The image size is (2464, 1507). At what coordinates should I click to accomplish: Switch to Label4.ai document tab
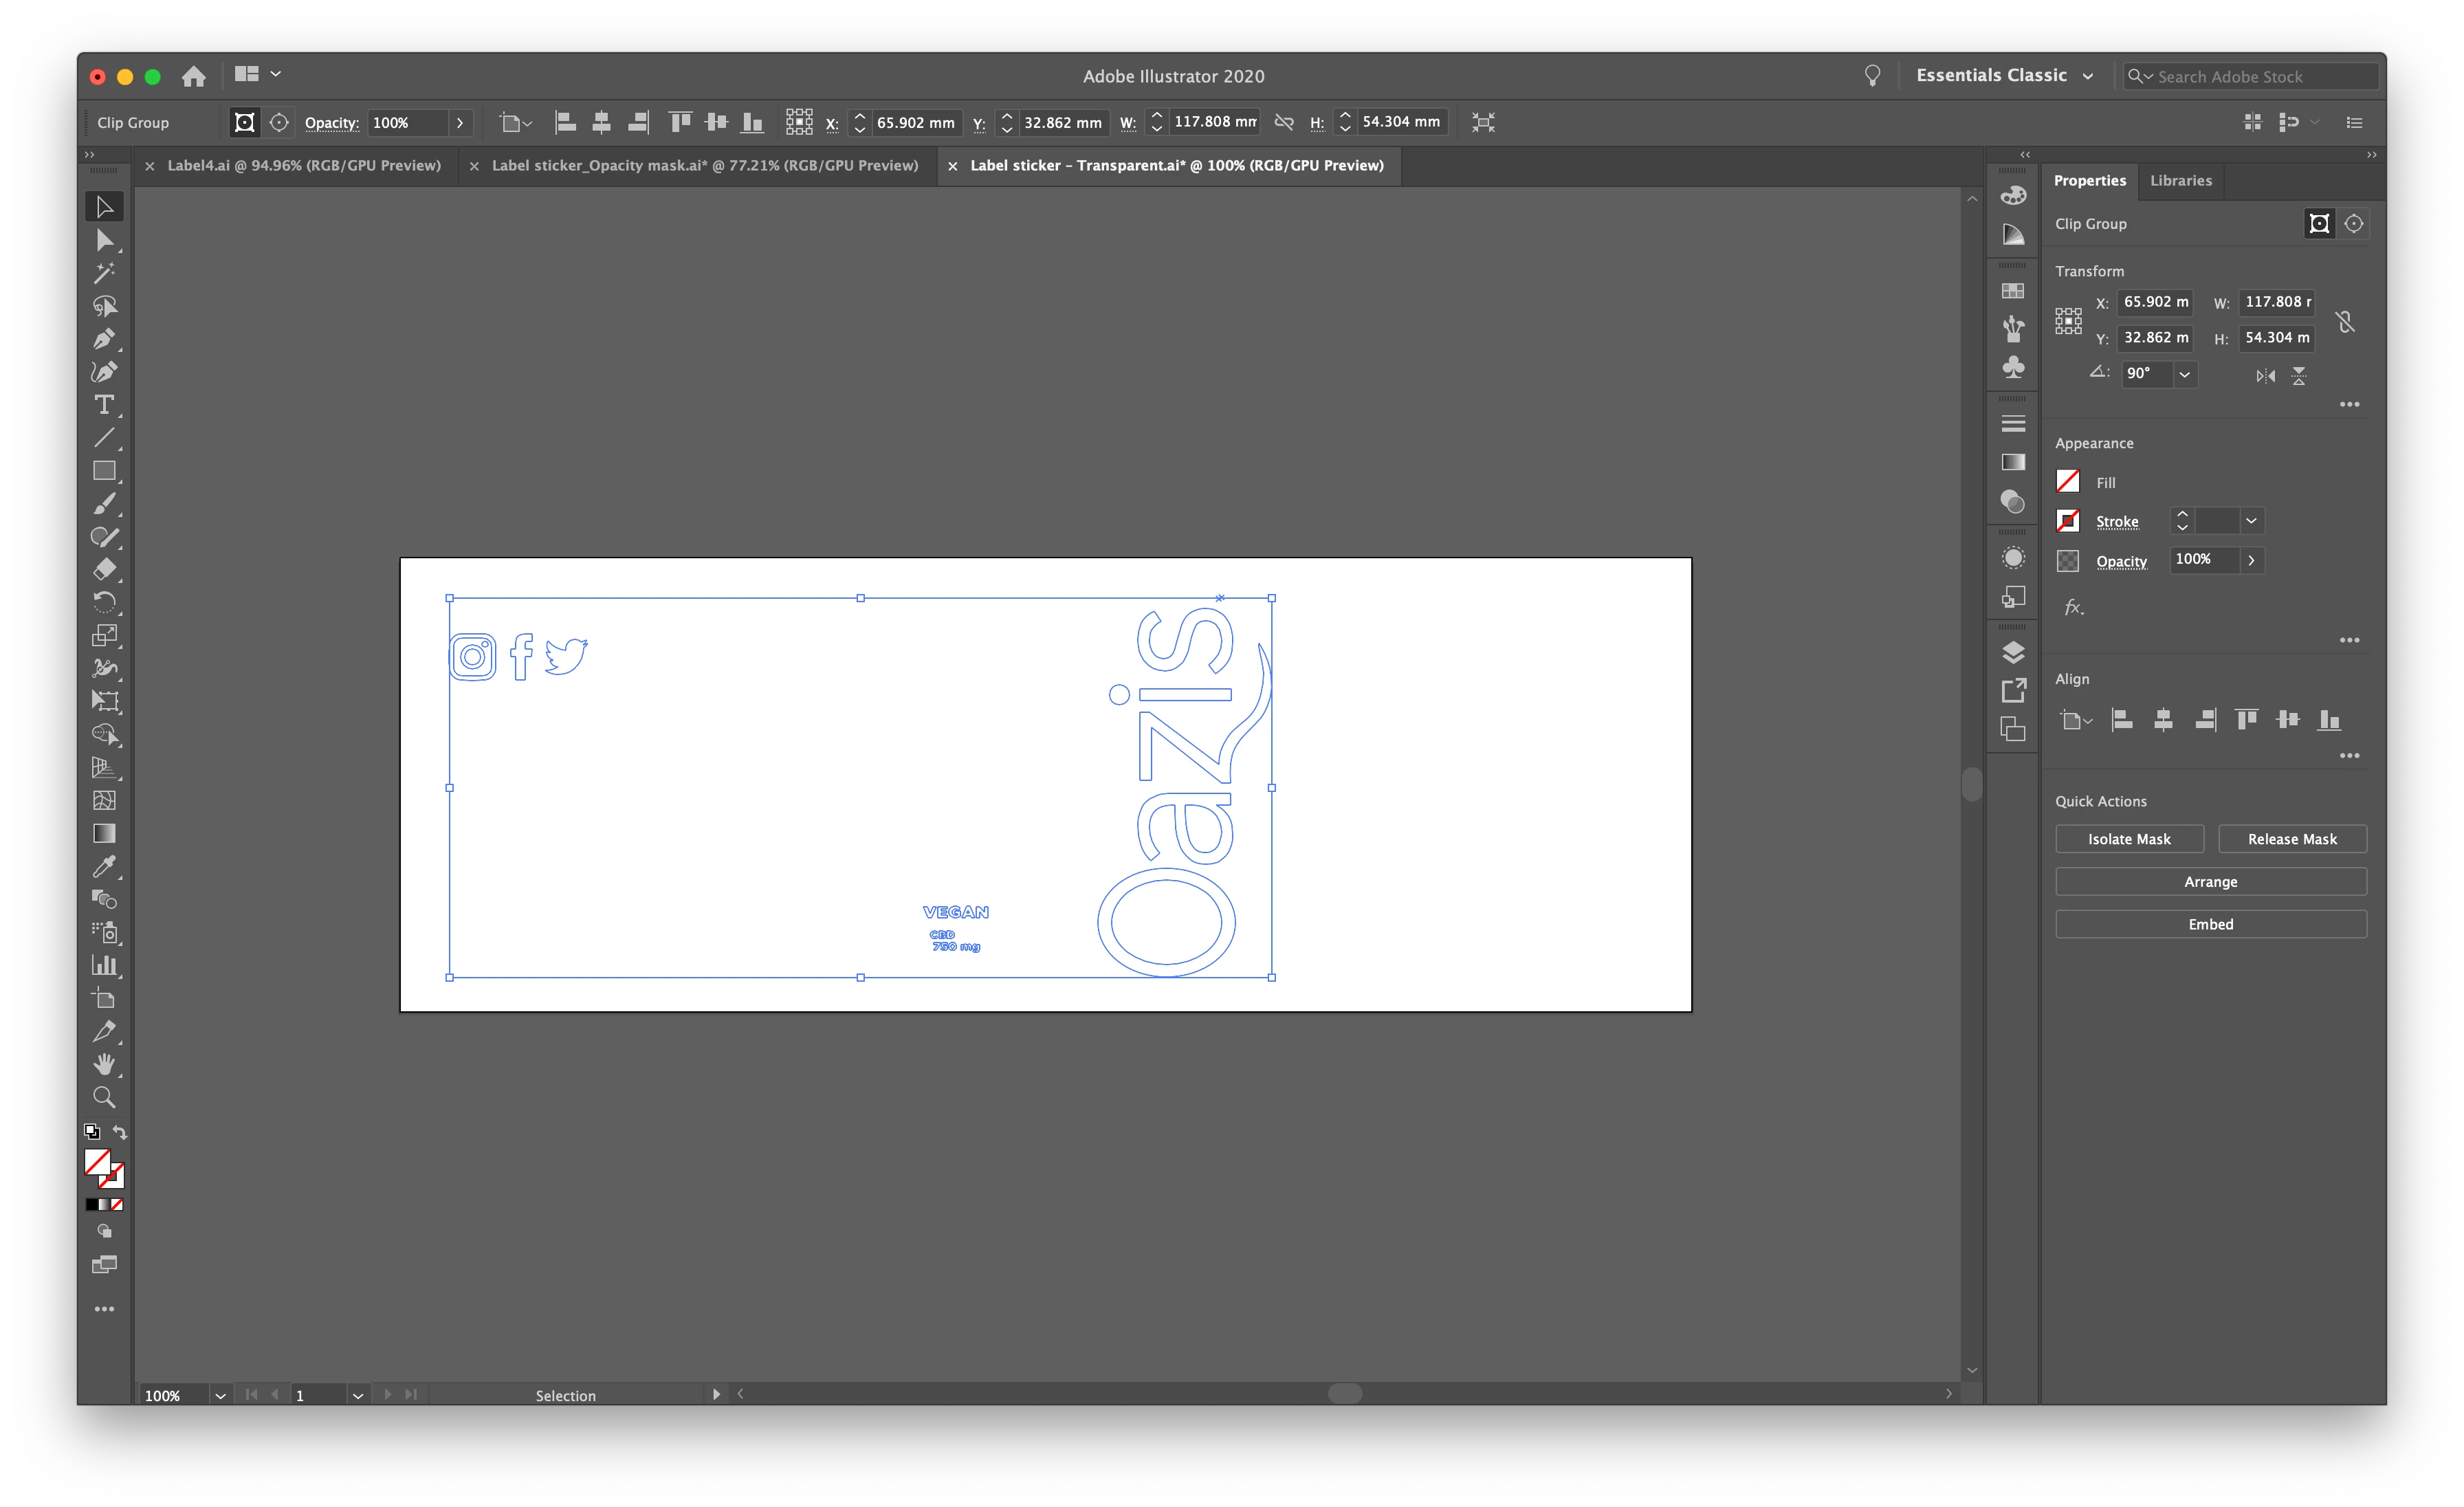coord(303,166)
